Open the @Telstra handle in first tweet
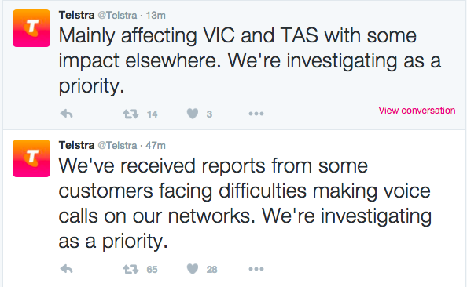This screenshot has height=287, width=467. point(117,15)
